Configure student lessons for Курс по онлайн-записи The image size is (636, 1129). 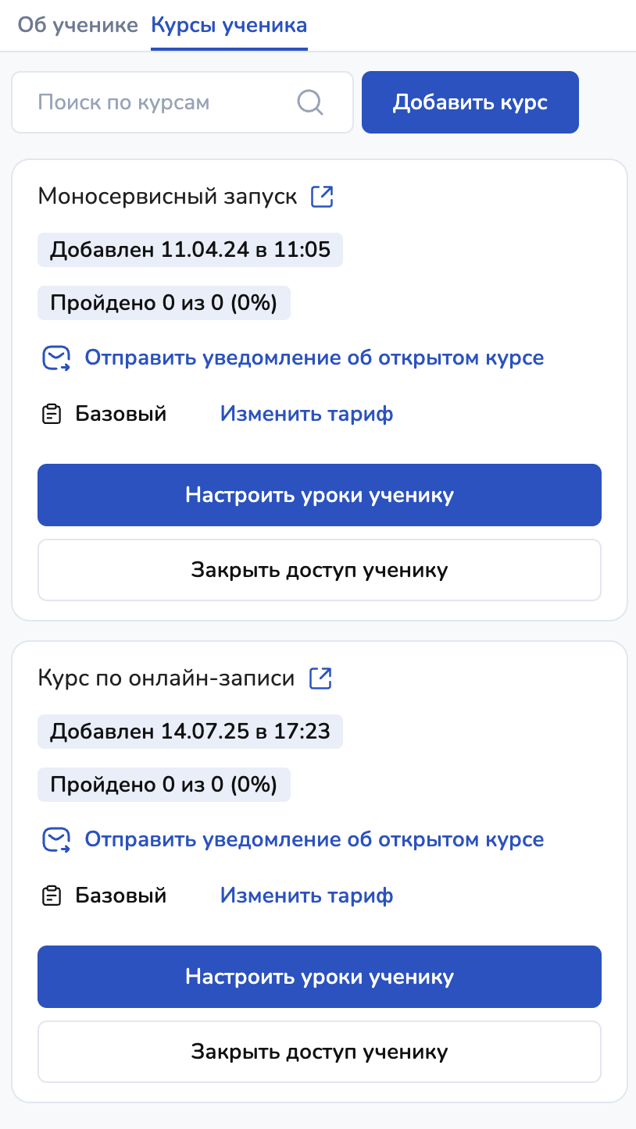coord(319,977)
